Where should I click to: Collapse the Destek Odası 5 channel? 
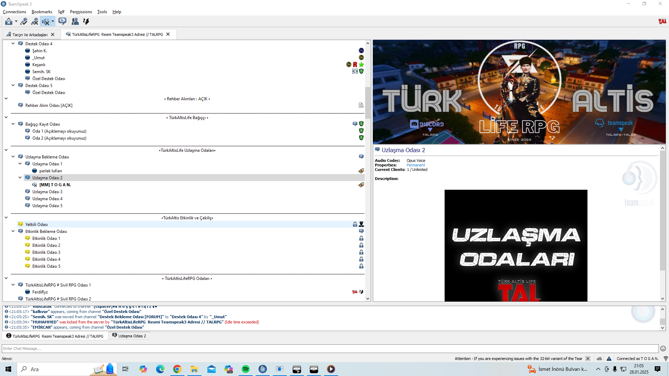point(13,85)
